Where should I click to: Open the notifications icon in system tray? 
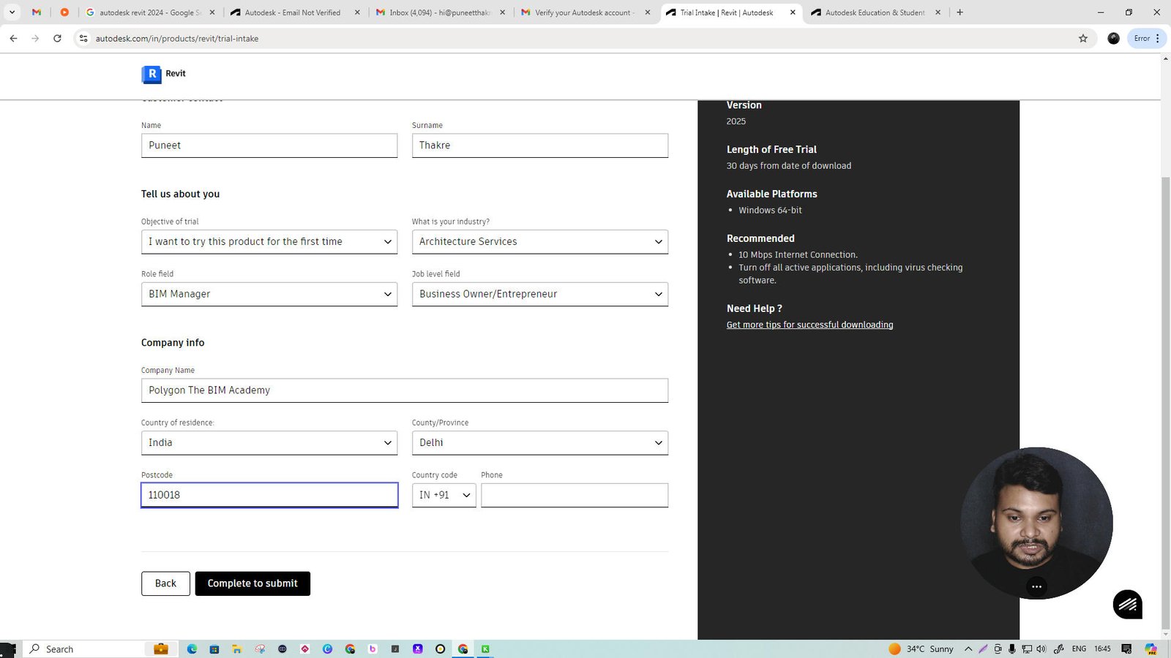tap(1126, 648)
